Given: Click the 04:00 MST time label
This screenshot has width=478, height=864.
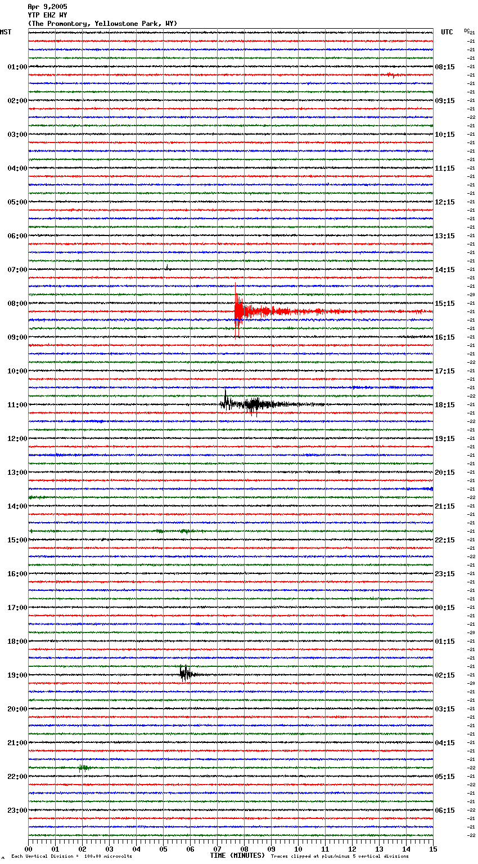Looking at the screenshot, I should (x=17, y=168).
